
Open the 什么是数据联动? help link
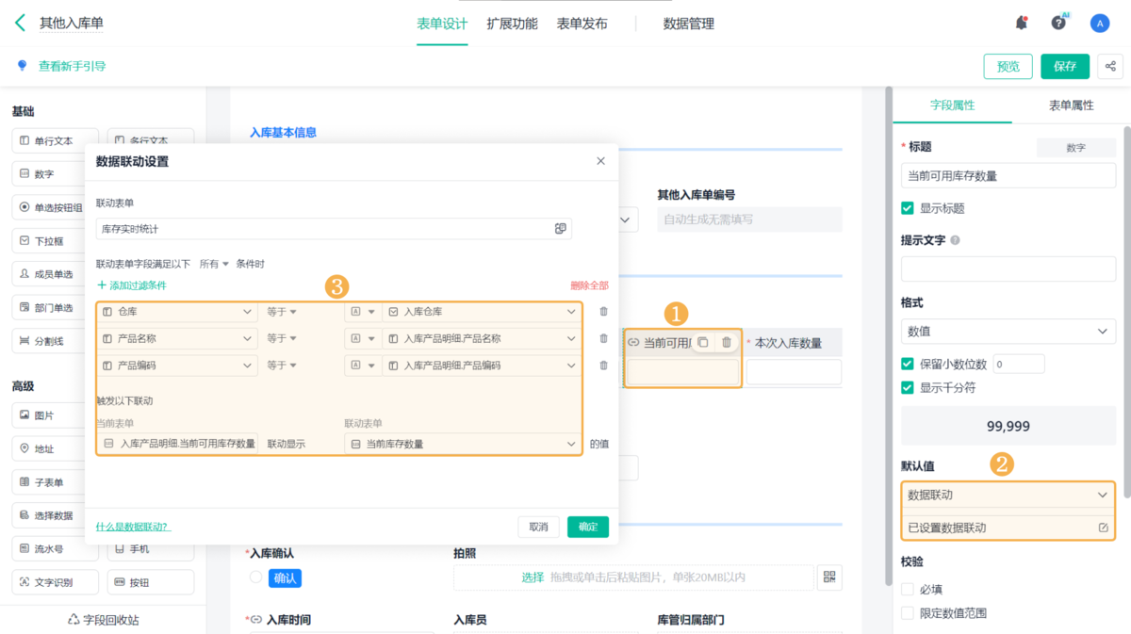(133, 527)
